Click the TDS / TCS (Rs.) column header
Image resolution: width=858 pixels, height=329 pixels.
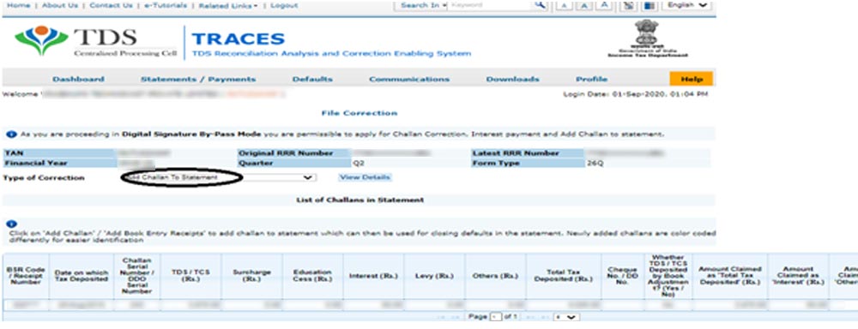190,276
